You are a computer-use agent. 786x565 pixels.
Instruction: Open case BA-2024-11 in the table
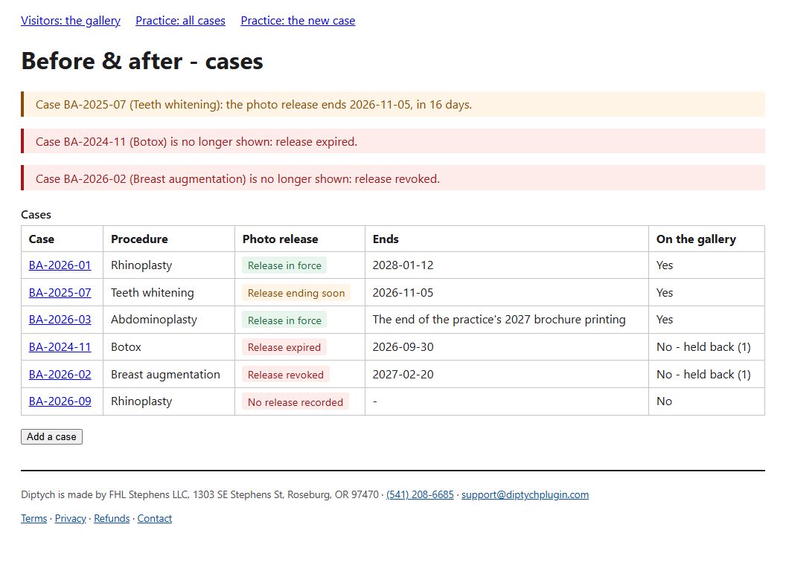[60, 347]
